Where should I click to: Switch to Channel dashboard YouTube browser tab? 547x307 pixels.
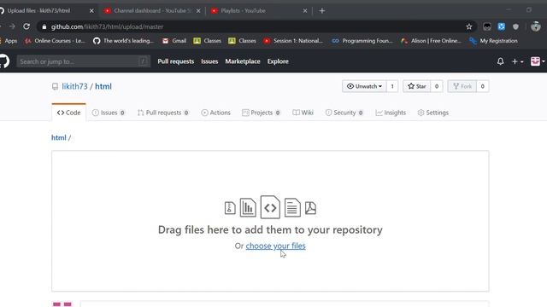click(x=152, y=11)
